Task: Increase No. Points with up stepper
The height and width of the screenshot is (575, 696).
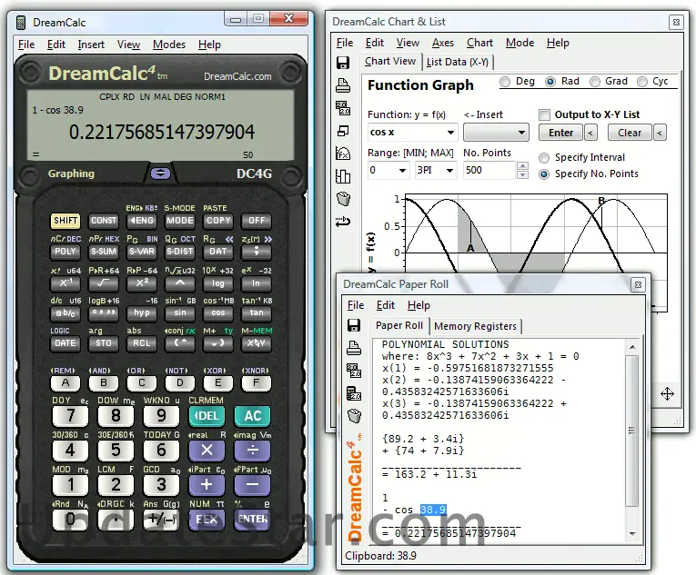Action: click(x=523, y=166)
